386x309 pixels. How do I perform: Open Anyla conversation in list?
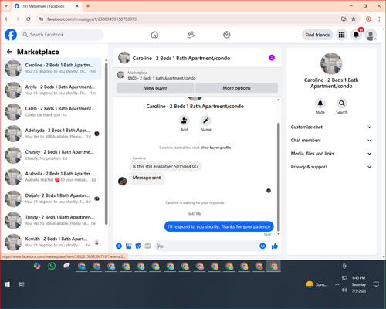tap(52, 90)
